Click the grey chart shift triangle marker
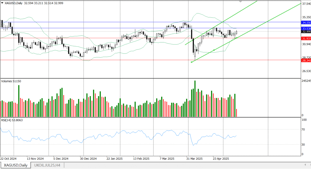This screenshot has height=169, width=311. [x=241, y=2]
